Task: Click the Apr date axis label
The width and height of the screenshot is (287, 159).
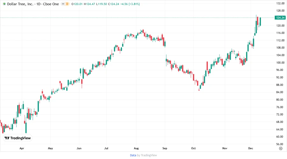Action: 22,148
